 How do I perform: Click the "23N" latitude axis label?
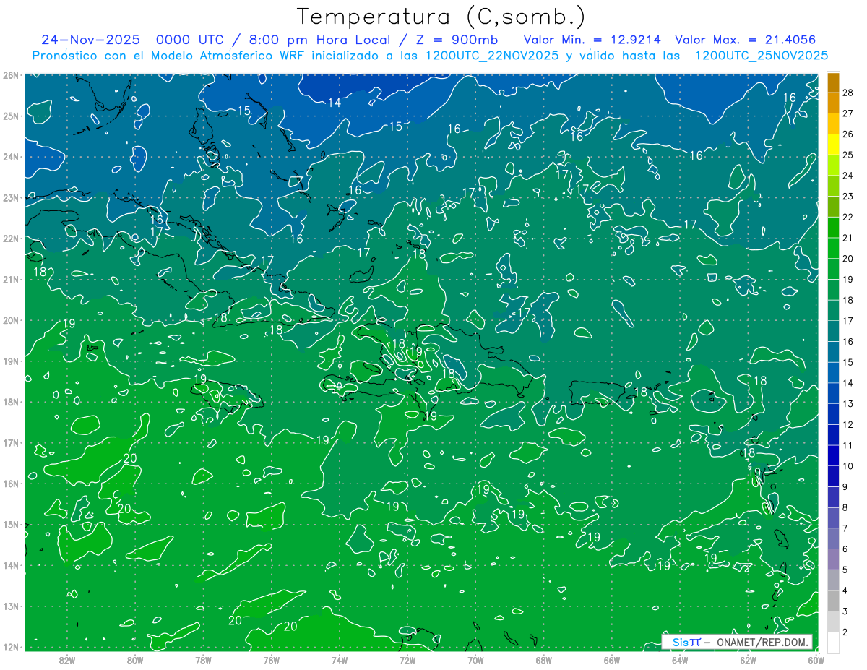click(10, 197)
